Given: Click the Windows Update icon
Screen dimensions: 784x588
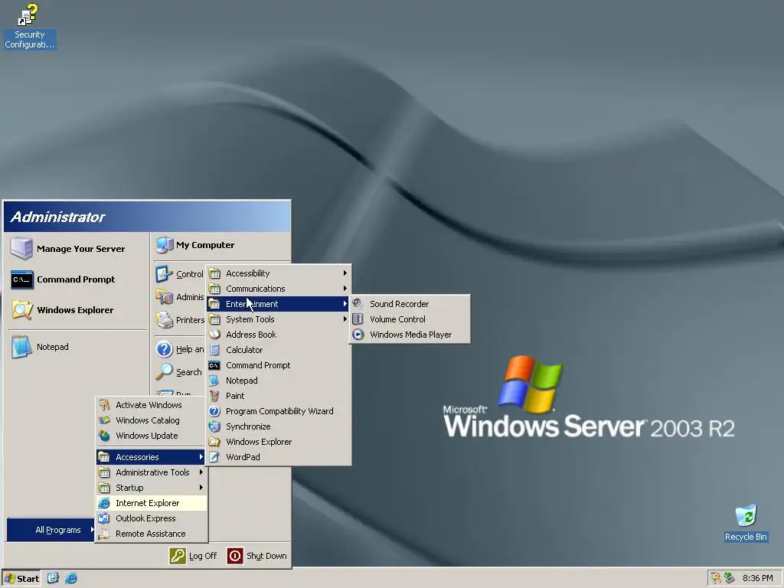Looking at the screenshot, I should [x=104, y=436].
